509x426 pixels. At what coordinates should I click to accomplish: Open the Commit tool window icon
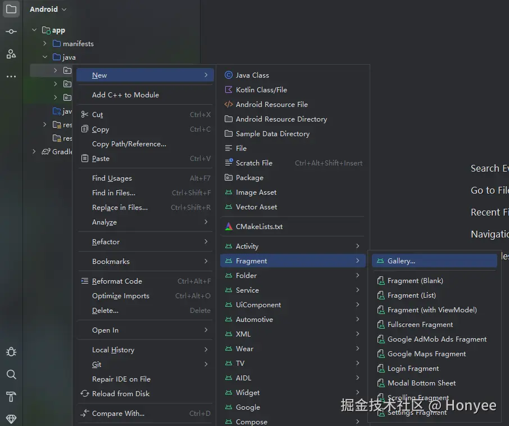pos(11,32)
